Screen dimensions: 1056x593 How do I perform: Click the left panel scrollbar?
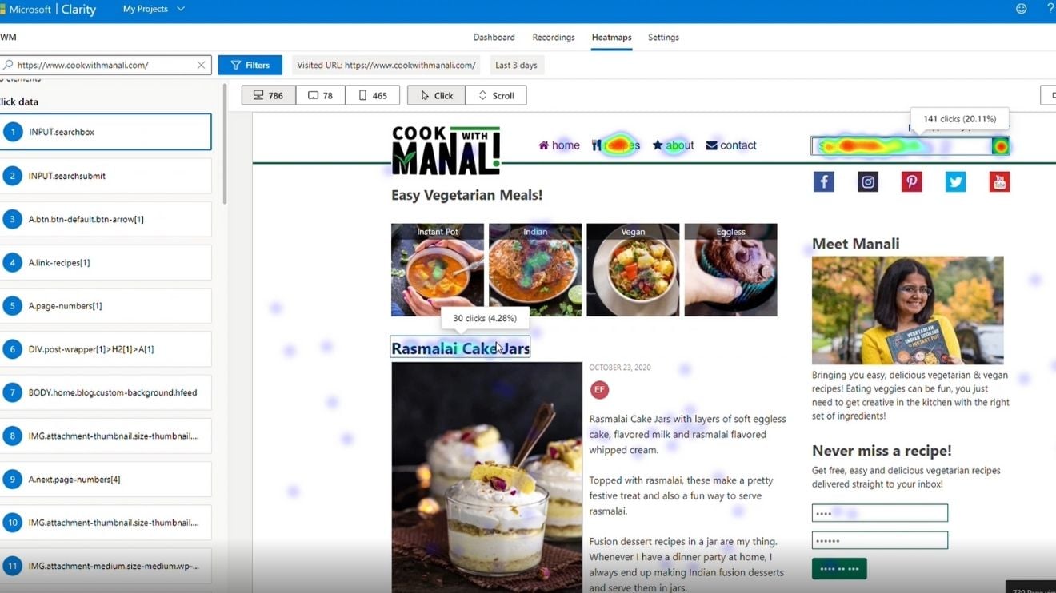click(225, 144)
